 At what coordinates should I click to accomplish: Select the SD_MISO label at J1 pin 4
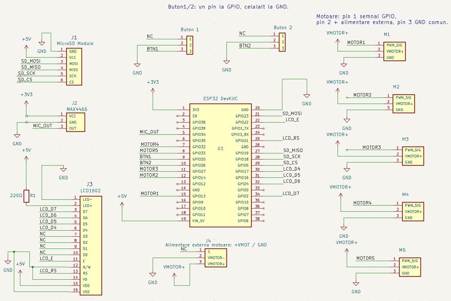pos(31,67)
